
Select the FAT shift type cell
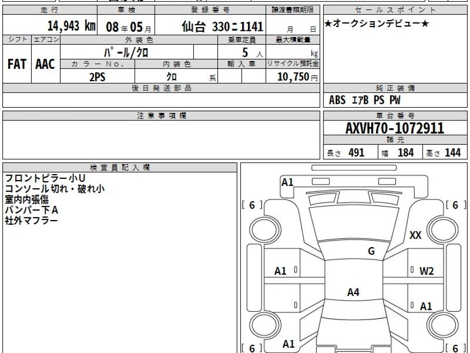(x=17, y=64)
